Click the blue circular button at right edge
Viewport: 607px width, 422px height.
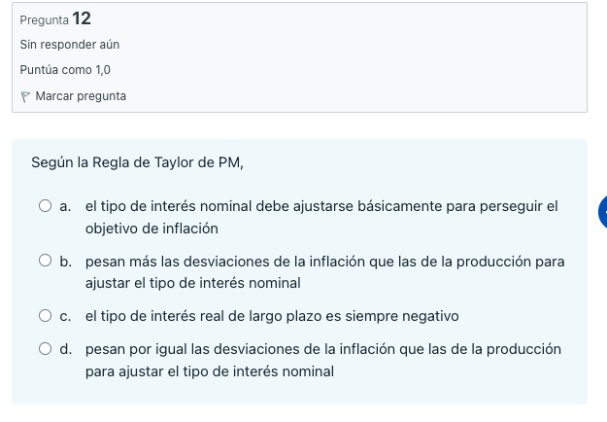pyautogui.click(x=602, y=210)
